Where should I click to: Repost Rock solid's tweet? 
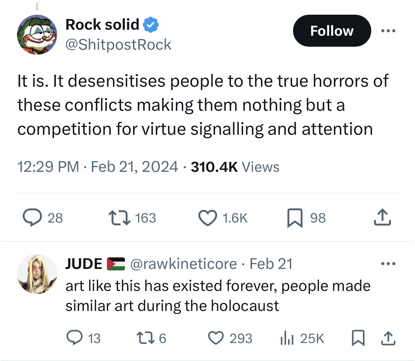pos(119,218)
